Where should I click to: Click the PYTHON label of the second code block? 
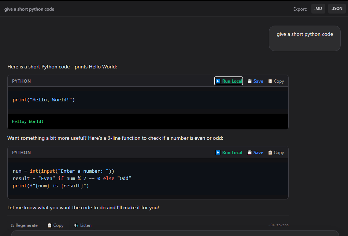tap(21, 153)
